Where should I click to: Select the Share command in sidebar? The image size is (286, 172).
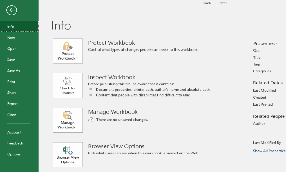pos(12,92)
